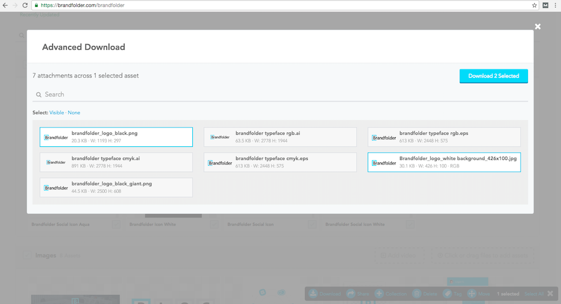Screen dimensions: 561x304
Task: Click the Recently Updated link behind the dialog
Action: (x=39, y=15)
